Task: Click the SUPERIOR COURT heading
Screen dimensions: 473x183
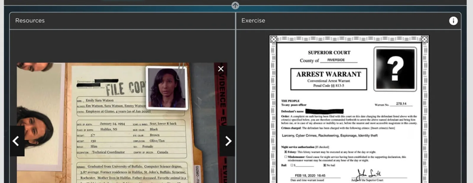Action: [329, 53]
